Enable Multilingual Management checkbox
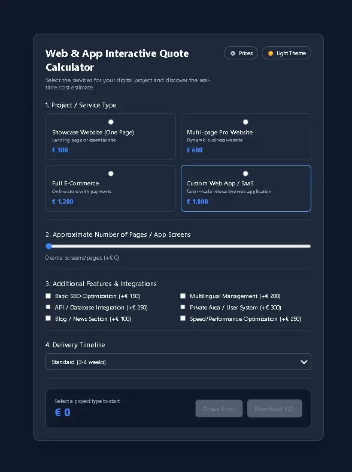Viewport: 352px width, 472px height. click(183, 296)
